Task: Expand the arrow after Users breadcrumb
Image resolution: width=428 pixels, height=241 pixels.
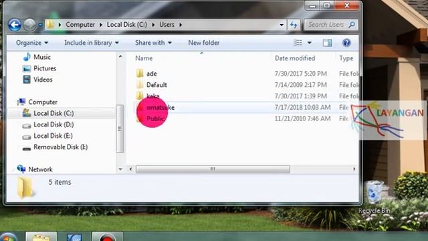Action: point(181,25)
